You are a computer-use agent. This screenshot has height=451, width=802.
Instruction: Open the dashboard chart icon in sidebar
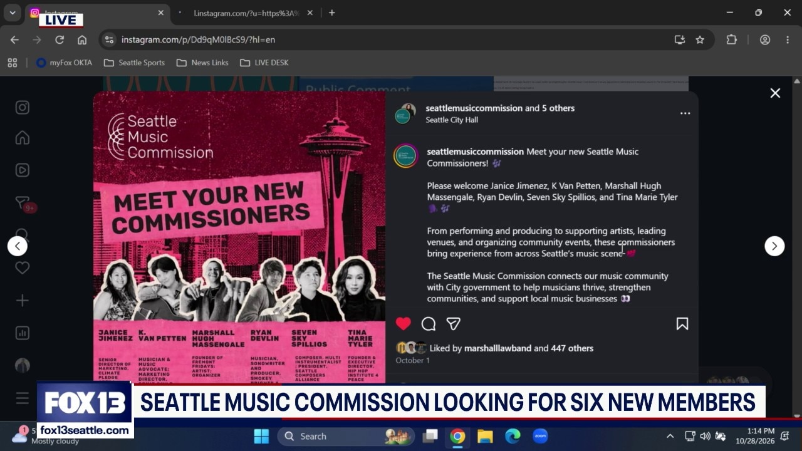click(23, 333)
